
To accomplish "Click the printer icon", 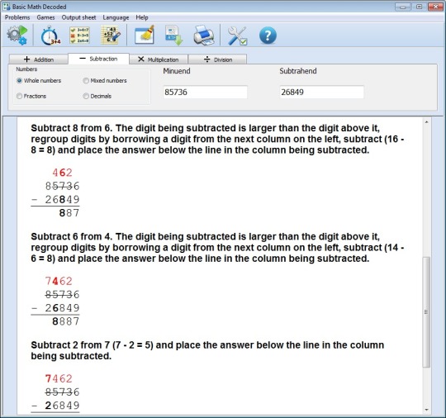I will pyautogui.click(x=204, y=36).
